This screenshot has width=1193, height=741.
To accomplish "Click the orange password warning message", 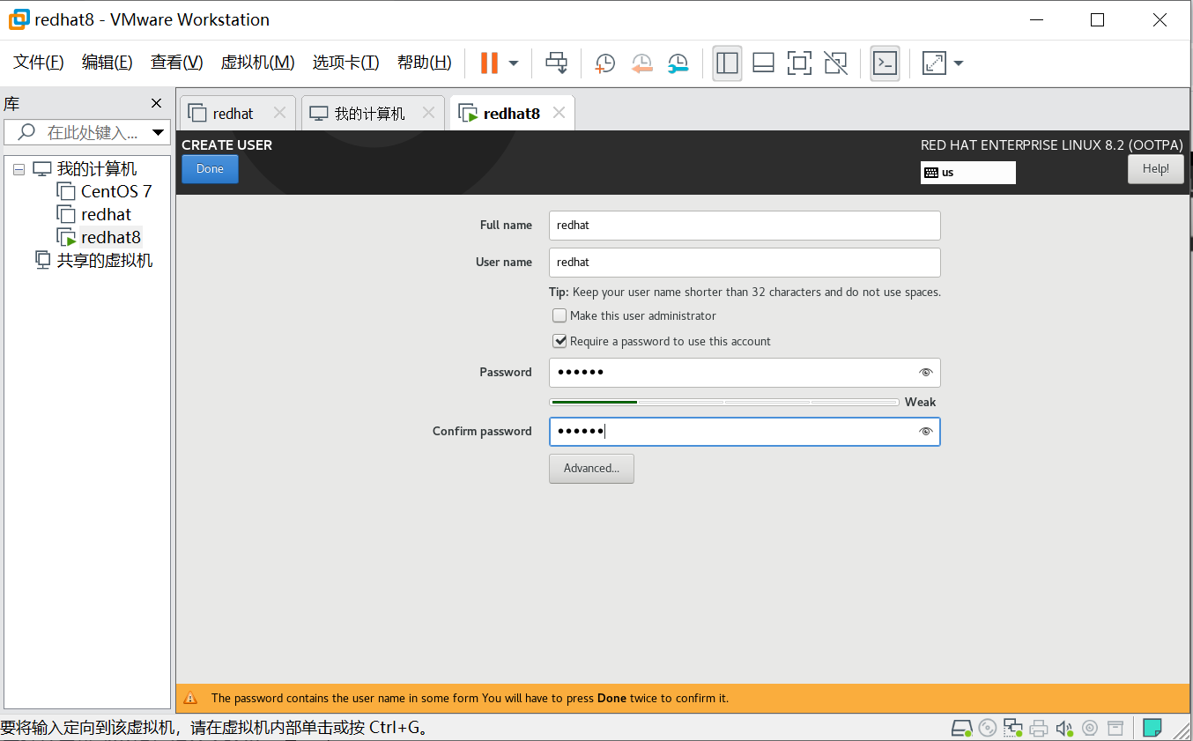I will click(x=470, y=698).
